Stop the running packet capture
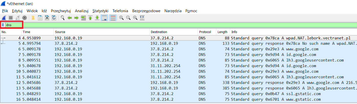This screenshot has height=104, width=357. 11,18
